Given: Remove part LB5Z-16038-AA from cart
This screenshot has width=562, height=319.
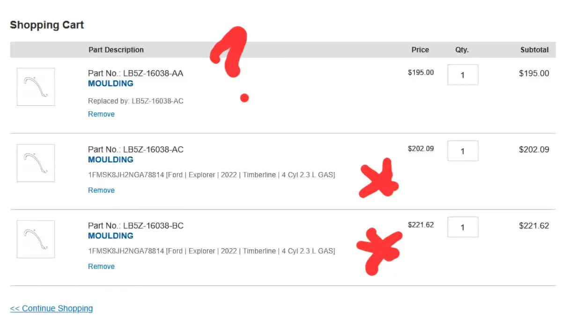Looking at the screenshot, I should [x=101, y=114].
